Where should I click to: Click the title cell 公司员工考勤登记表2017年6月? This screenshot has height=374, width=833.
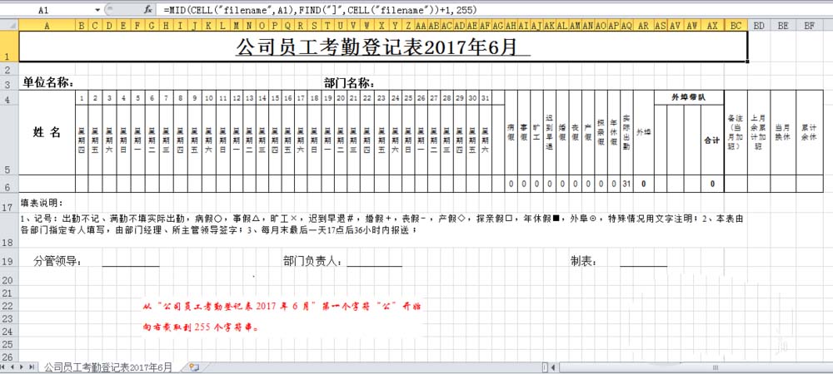[383, 47]
